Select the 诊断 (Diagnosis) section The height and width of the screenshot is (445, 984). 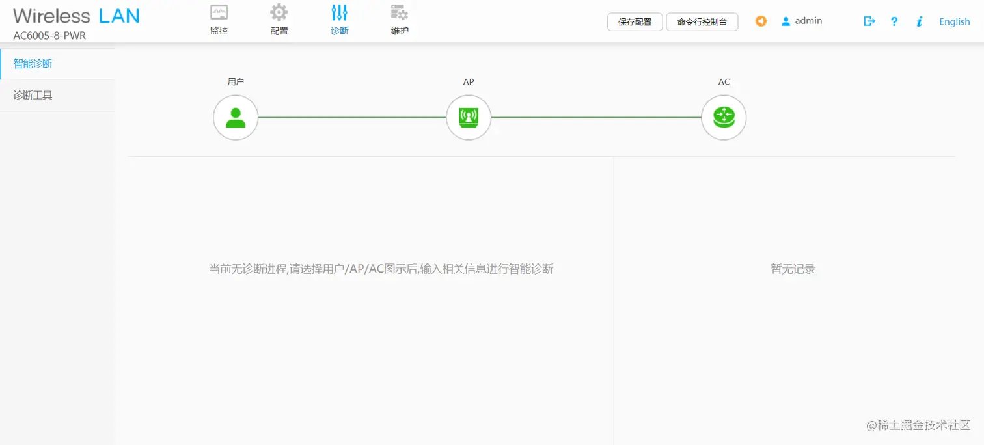[339, 20]
